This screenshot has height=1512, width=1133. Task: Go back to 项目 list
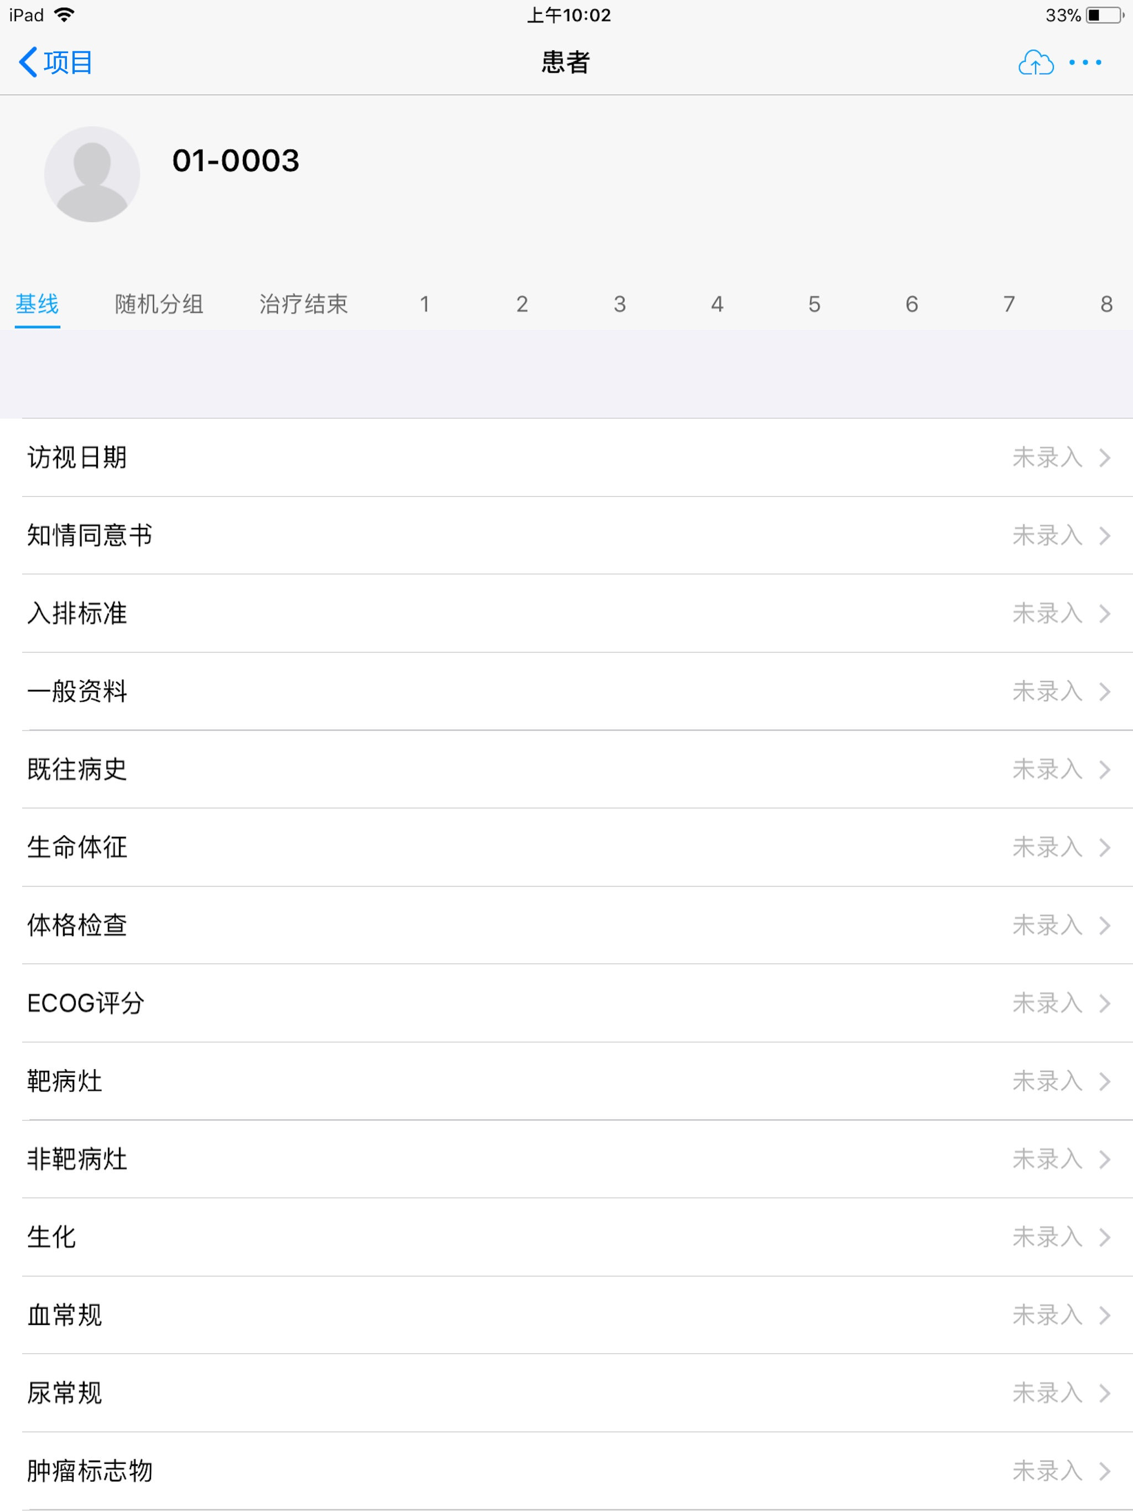(55, 62)
